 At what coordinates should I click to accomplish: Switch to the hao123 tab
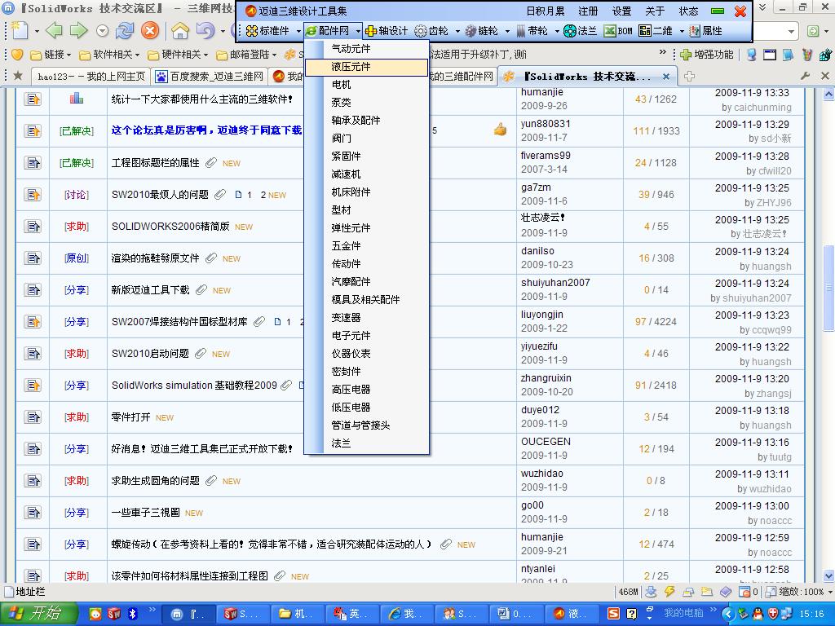(91, 77)
